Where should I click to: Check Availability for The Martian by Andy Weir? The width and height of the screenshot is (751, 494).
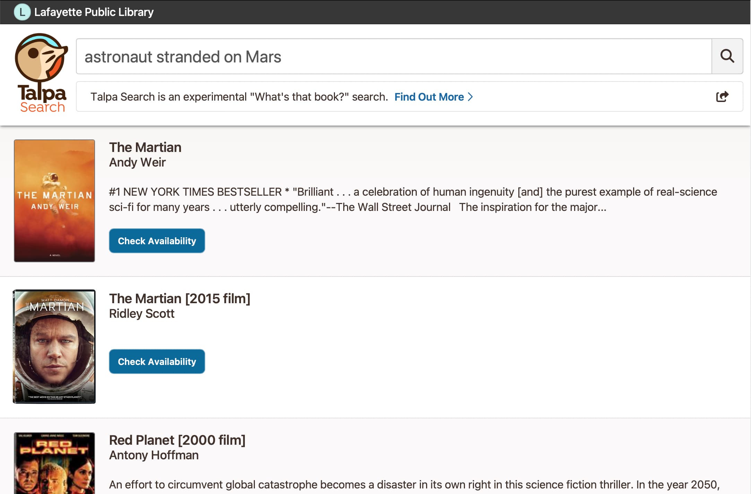[157, 241]
